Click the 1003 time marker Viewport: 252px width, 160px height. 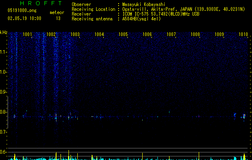[75, 34]
